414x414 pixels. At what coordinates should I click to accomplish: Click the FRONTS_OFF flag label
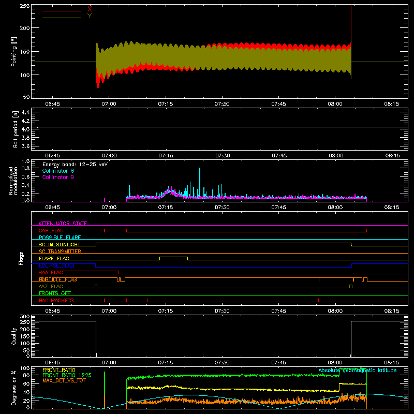pos(55,293)
